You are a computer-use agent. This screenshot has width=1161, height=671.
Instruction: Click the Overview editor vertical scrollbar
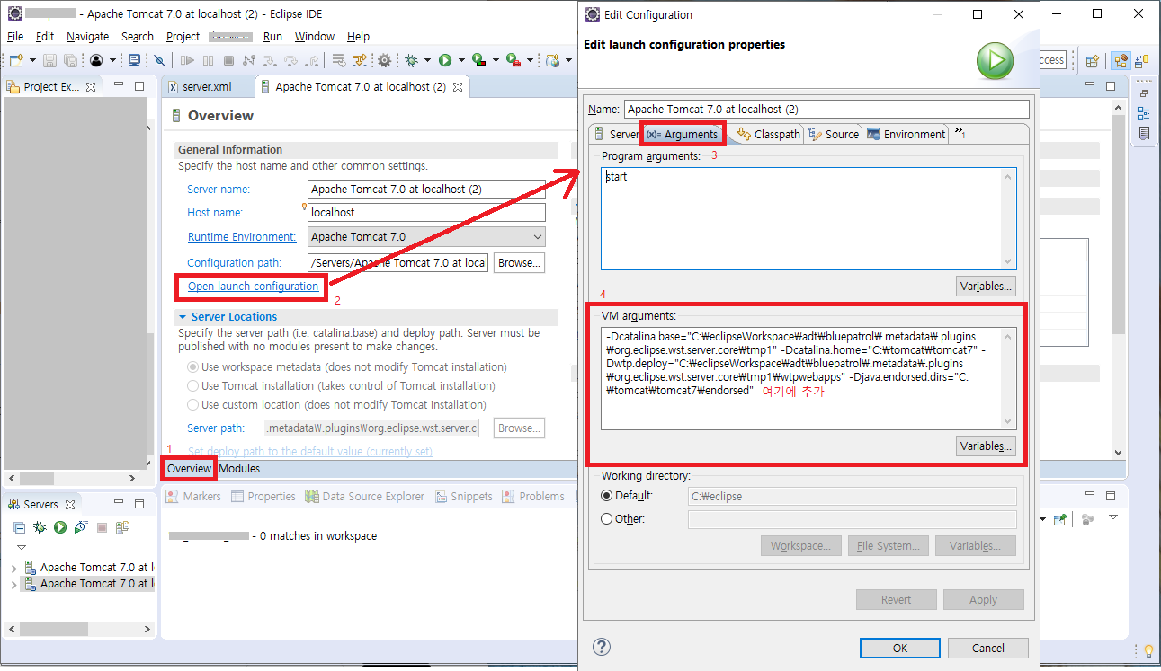1118,278
